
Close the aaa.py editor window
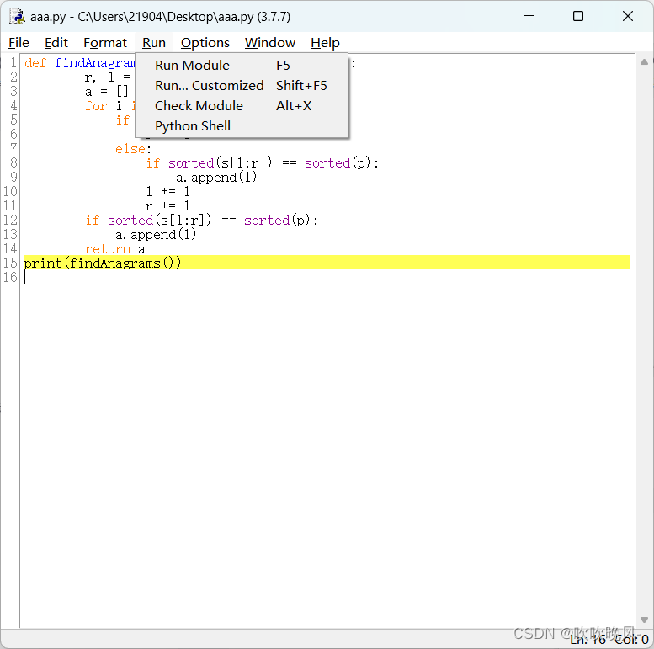pyautogui.click(x=628, y=16)
